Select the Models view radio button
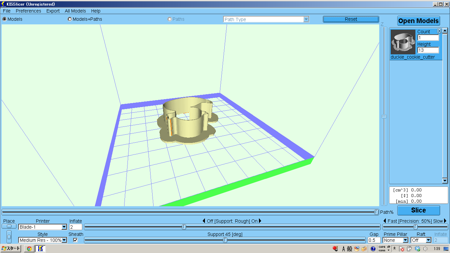 click(x=5, y=19)
